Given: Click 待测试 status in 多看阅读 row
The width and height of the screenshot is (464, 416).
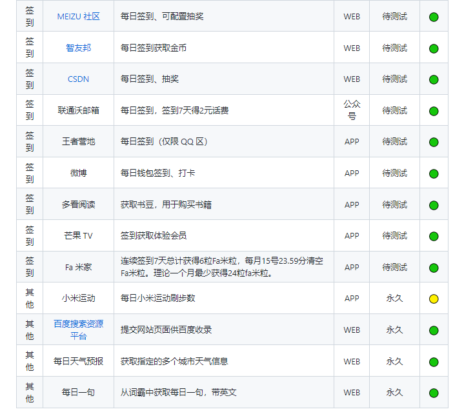Looking at the screenshot, I should [x=394, y=204].
